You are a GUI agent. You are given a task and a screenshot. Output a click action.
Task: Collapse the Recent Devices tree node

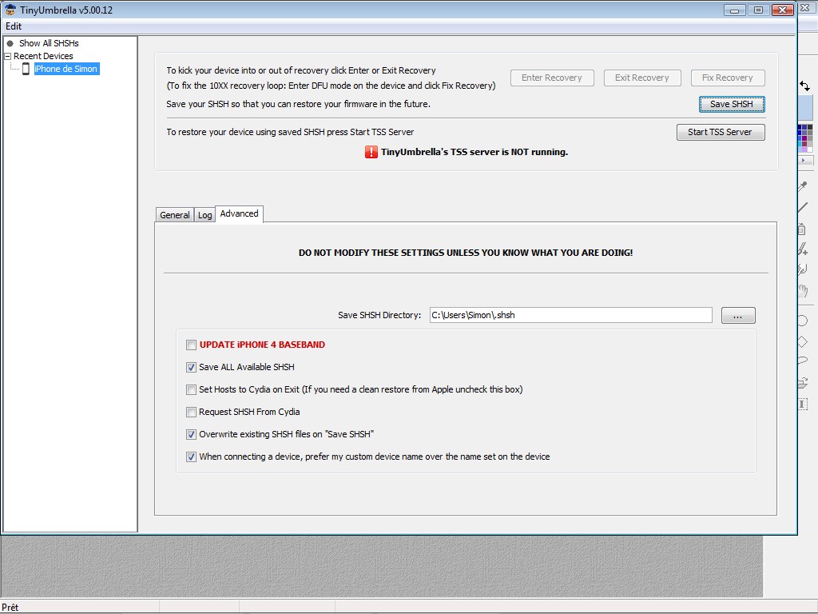tap(8, 57)
